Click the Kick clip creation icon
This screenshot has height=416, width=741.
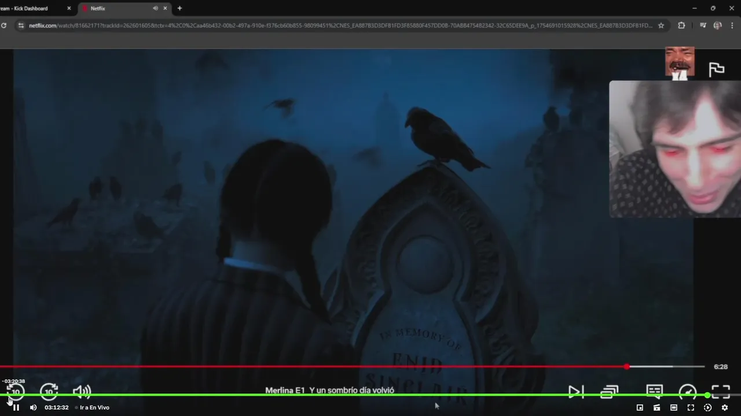[x=656, y=407]
